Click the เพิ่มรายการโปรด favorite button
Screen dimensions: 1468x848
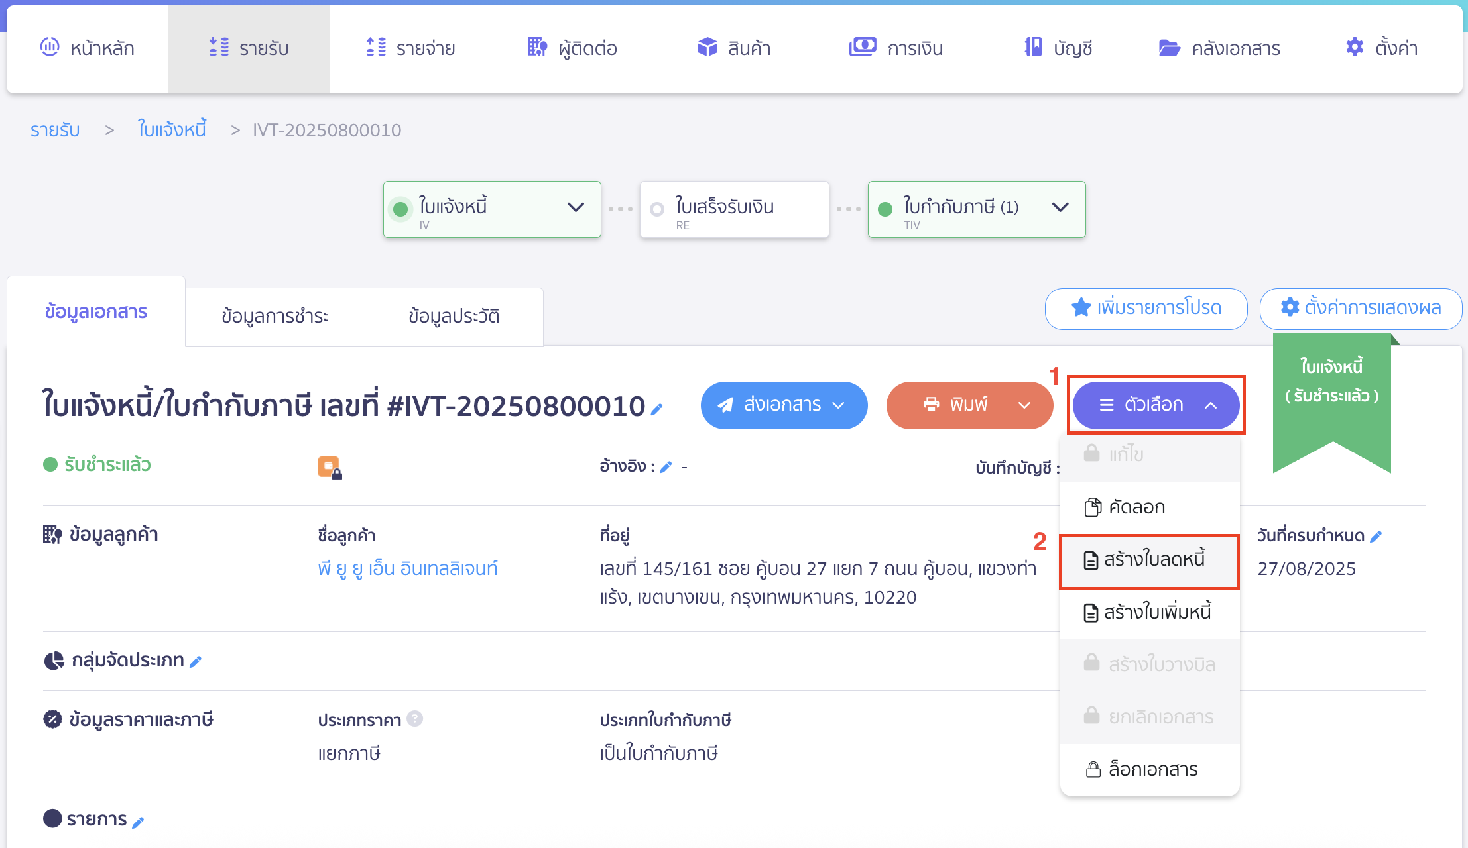(1146, 308)
